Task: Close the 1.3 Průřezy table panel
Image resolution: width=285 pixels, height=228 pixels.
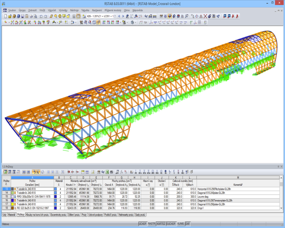Action: [282, 166]
